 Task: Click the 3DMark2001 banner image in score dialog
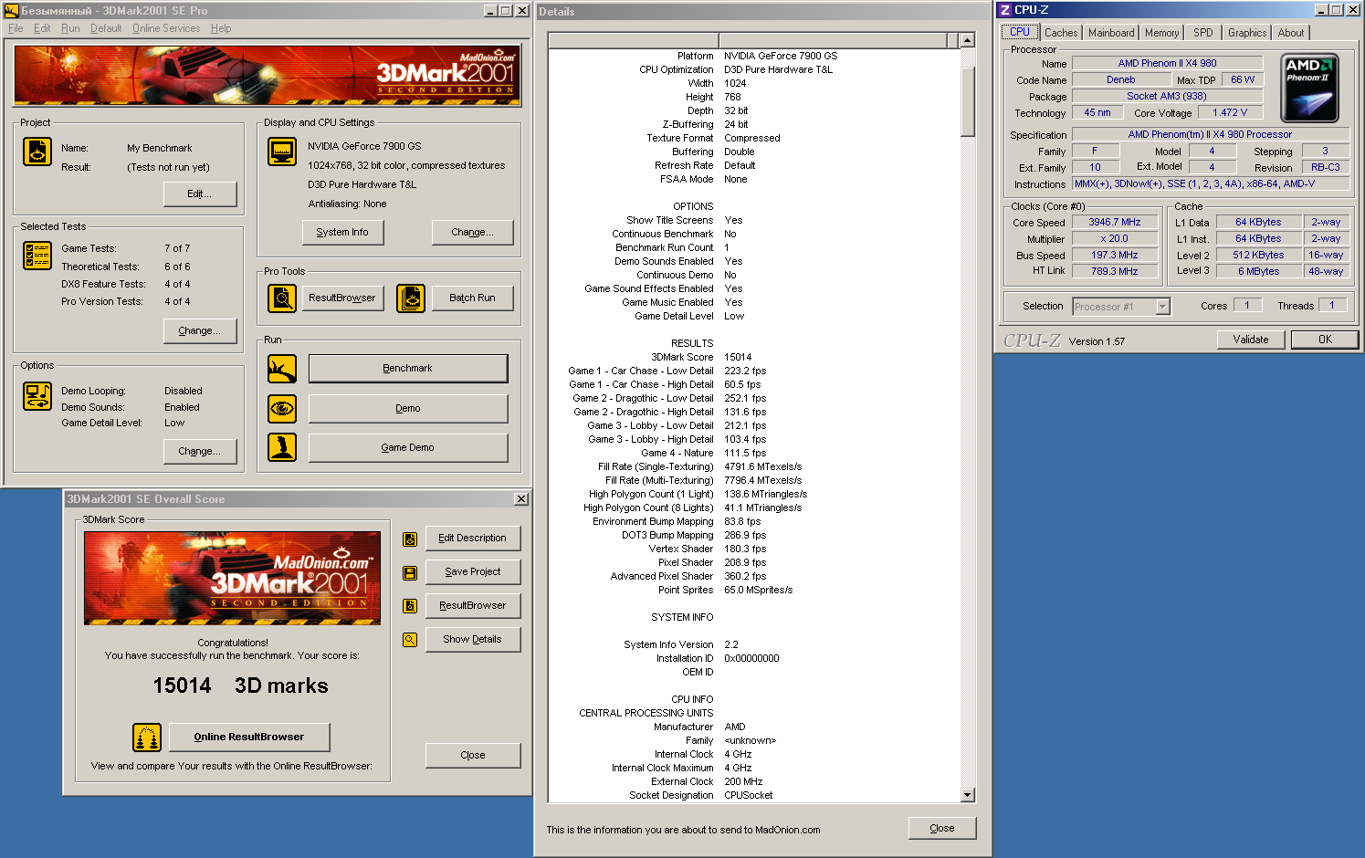pyautogui.click(x=232, y=578)
